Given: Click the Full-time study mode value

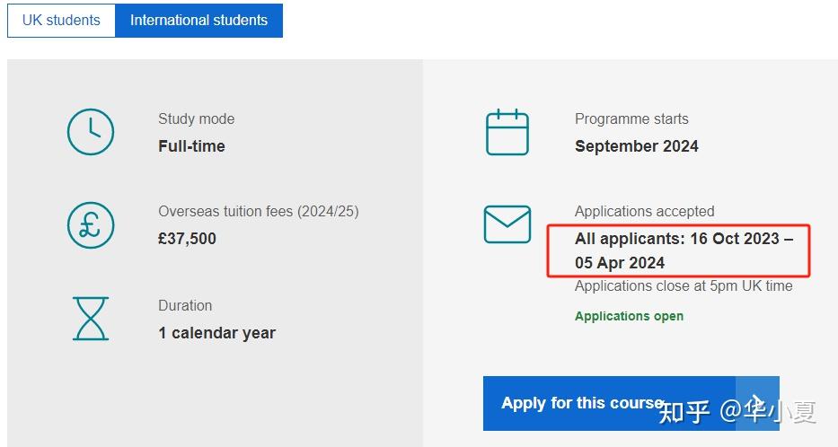Looking at the screenshot, I should point(191,146).
